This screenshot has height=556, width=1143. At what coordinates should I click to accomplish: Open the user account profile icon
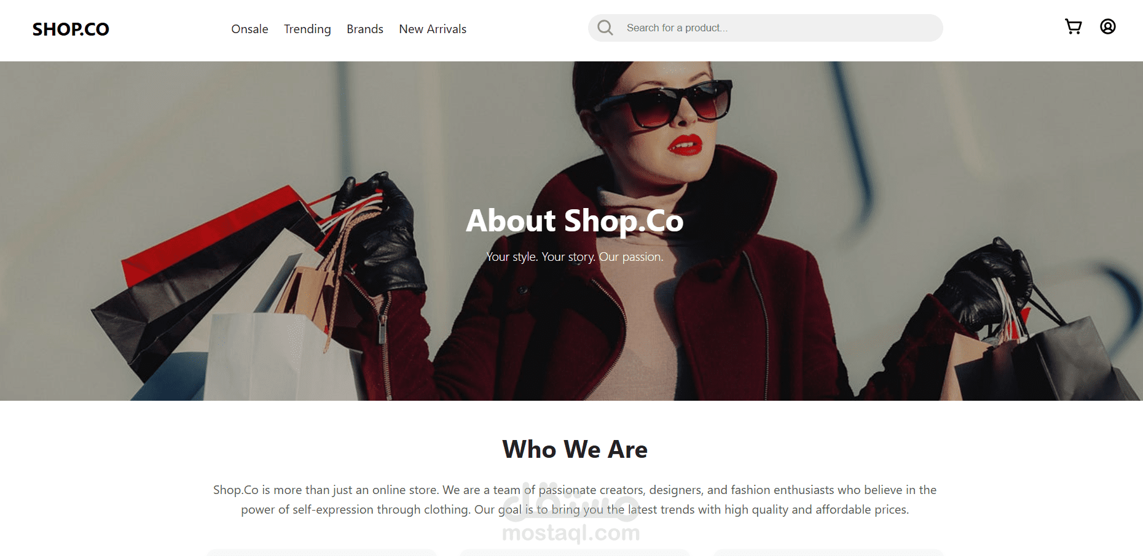1108,26
